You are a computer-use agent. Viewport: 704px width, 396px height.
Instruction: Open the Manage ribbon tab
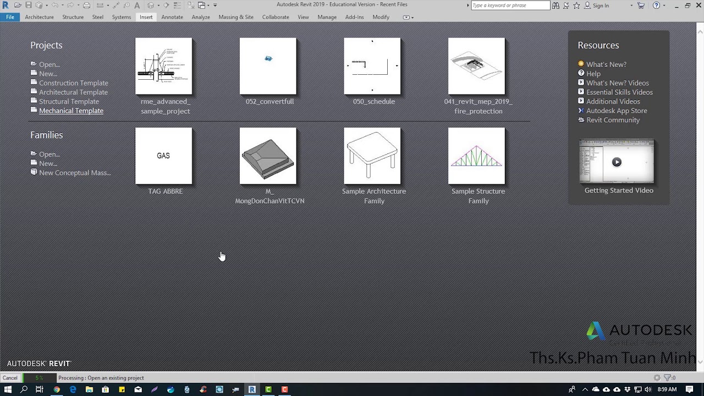(327, 17)
